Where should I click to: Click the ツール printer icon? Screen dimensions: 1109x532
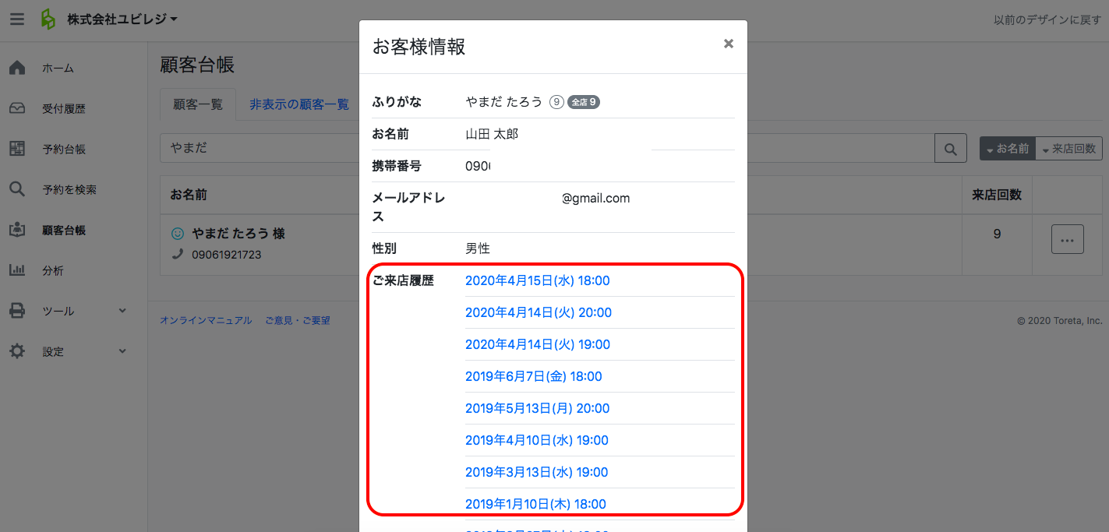tap(17, 311)
